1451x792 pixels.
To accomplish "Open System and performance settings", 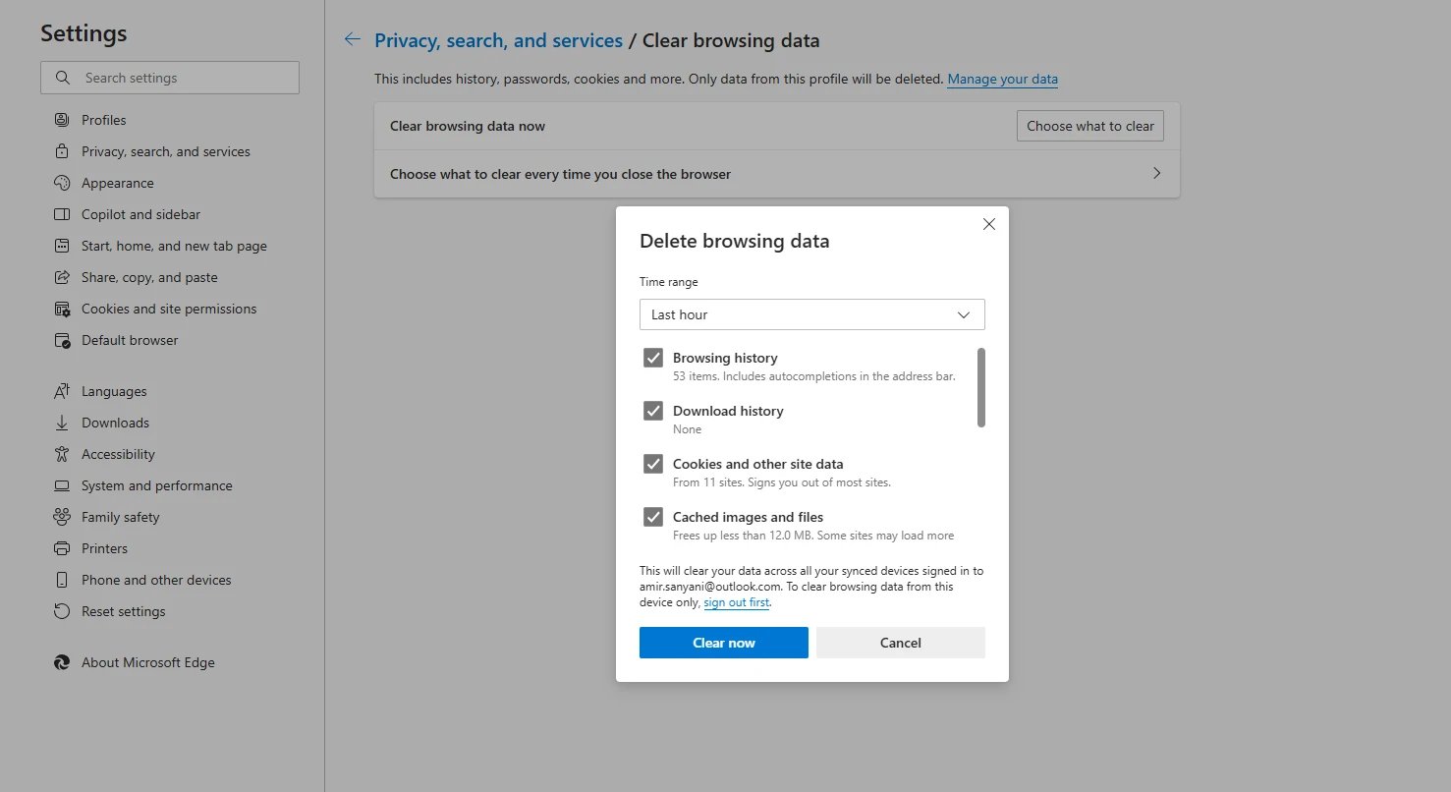I will [157, 485].
